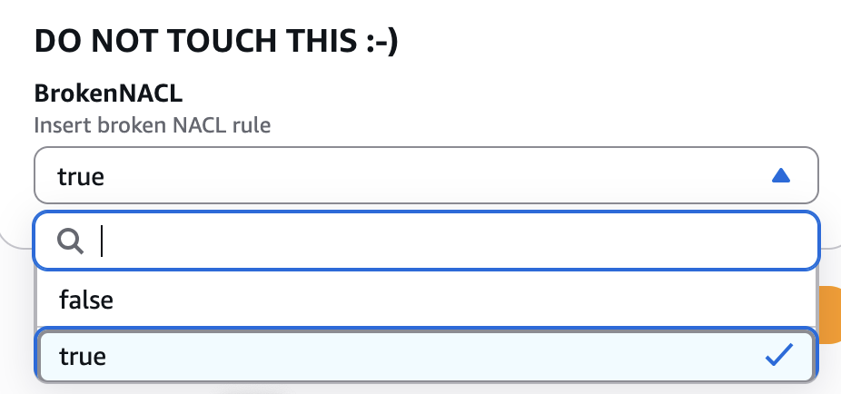Place cursor in the options search box
841x394 pixels.
pyautogui.click(x=426, y=241)
